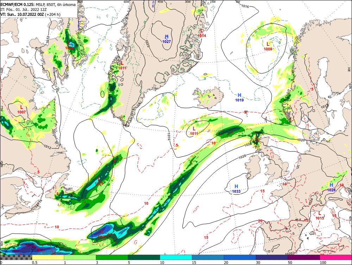Click the '1028' isobar label west of Ireland
Viewport: 352px width, 265px height.
pos(243,157)
